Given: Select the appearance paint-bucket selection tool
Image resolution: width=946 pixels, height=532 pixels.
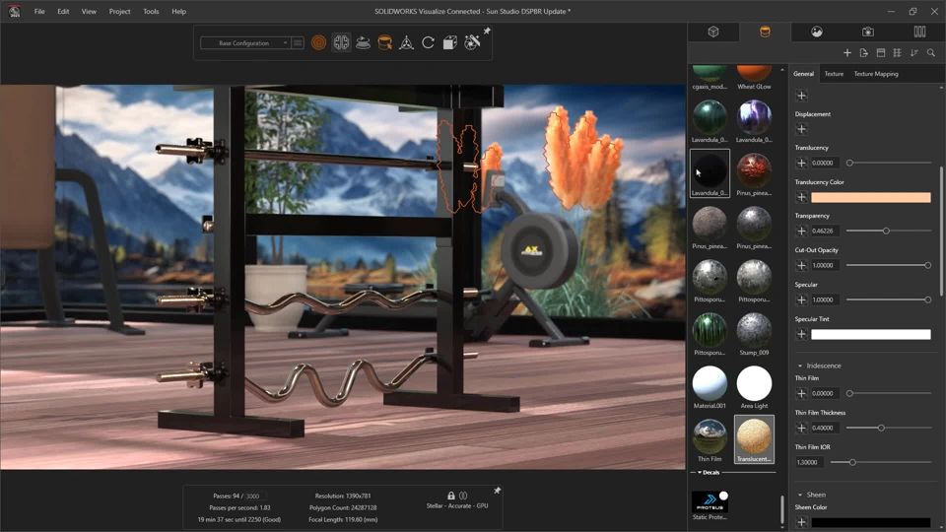Looking at the screenshot, I should point(384,42).
